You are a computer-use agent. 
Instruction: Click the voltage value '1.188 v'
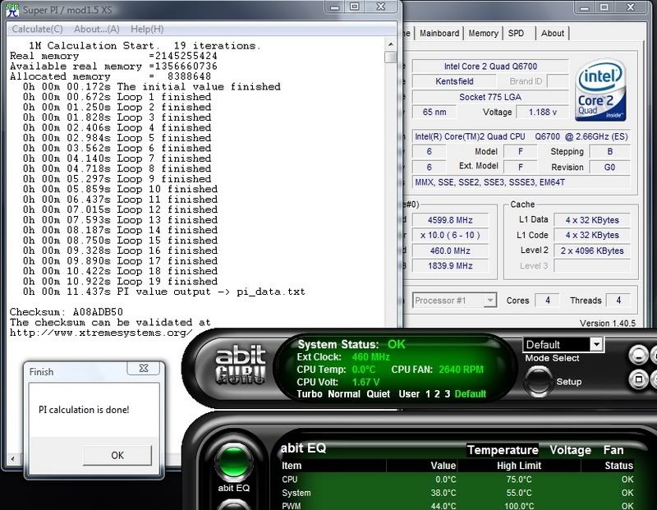pyautogui.click(x=543, y=113)
